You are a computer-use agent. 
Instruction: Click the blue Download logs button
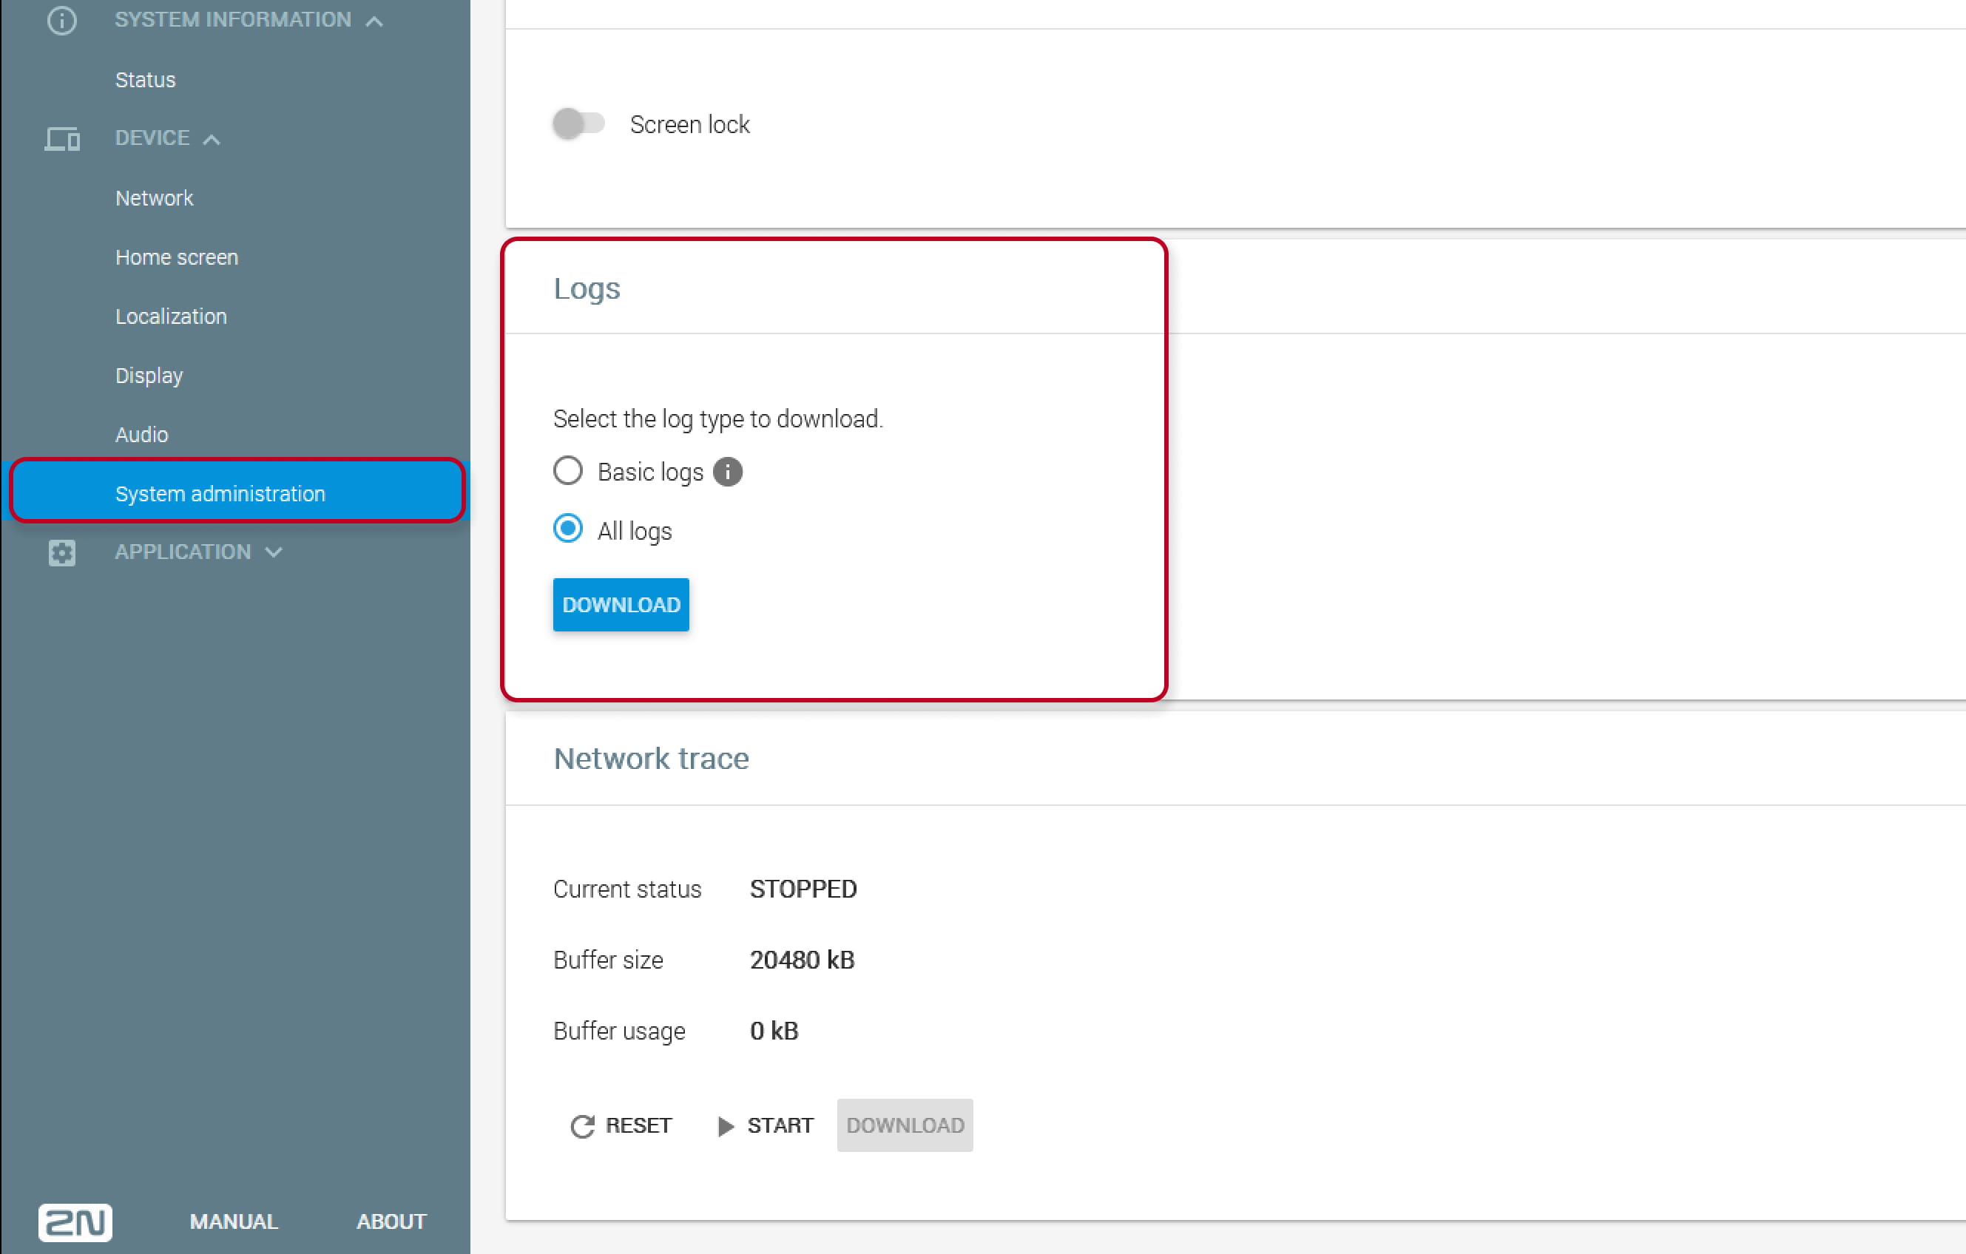621,605
